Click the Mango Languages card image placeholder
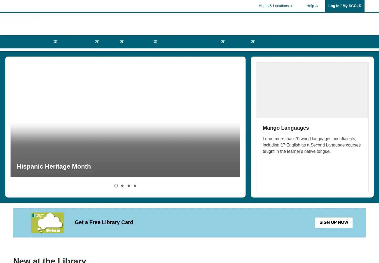The height and width of the screenshot is (263, 379). [x=312, y=90]
